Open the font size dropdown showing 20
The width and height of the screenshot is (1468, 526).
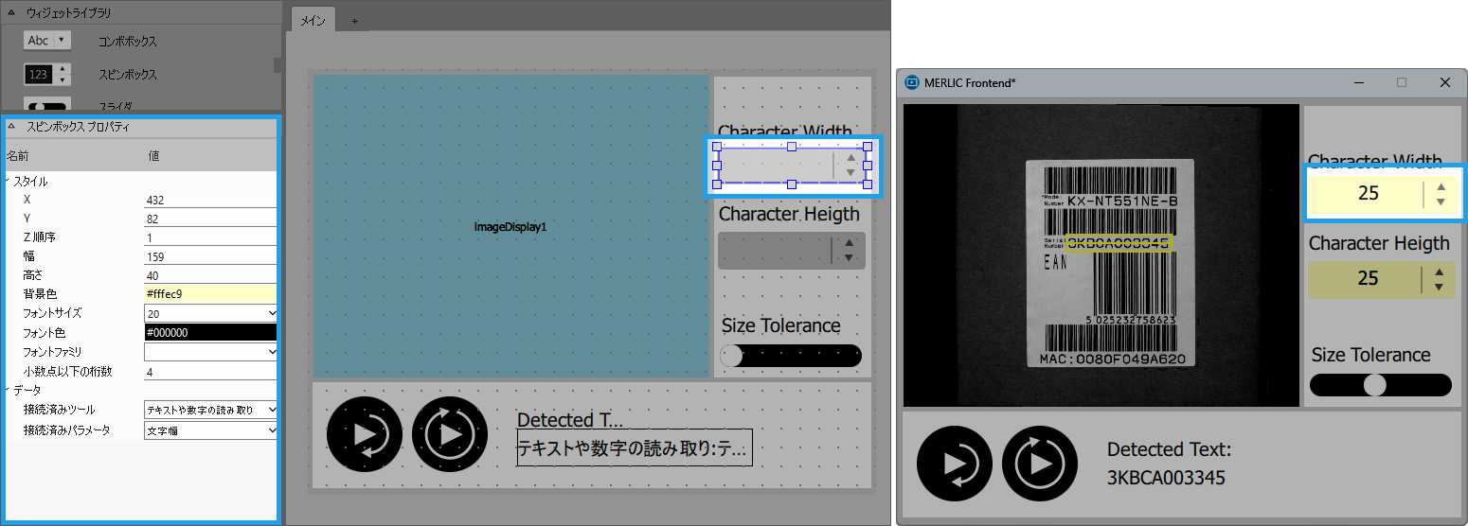click(210, 313)
